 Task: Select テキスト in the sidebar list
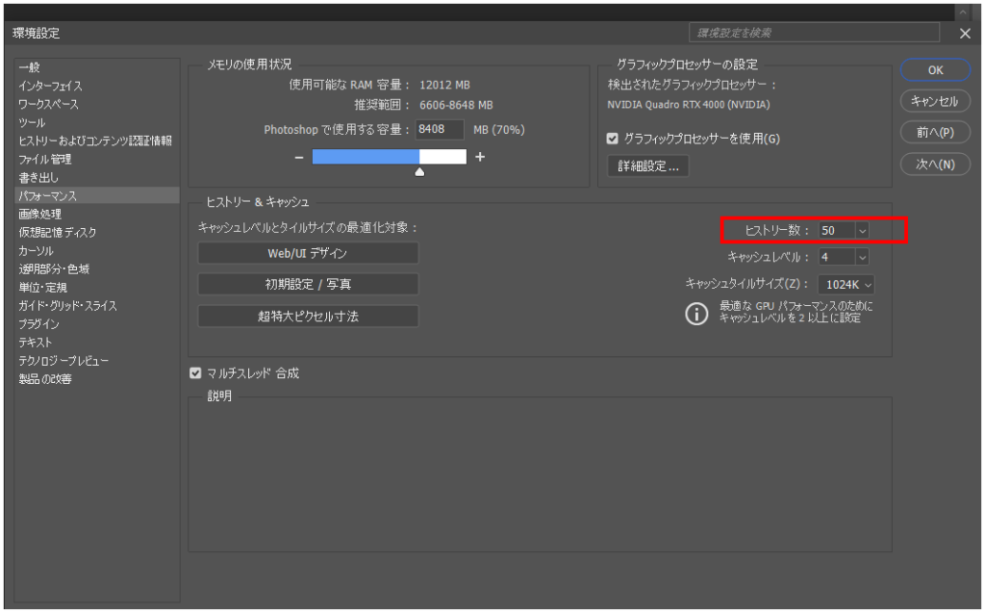[x=35, y=342]
